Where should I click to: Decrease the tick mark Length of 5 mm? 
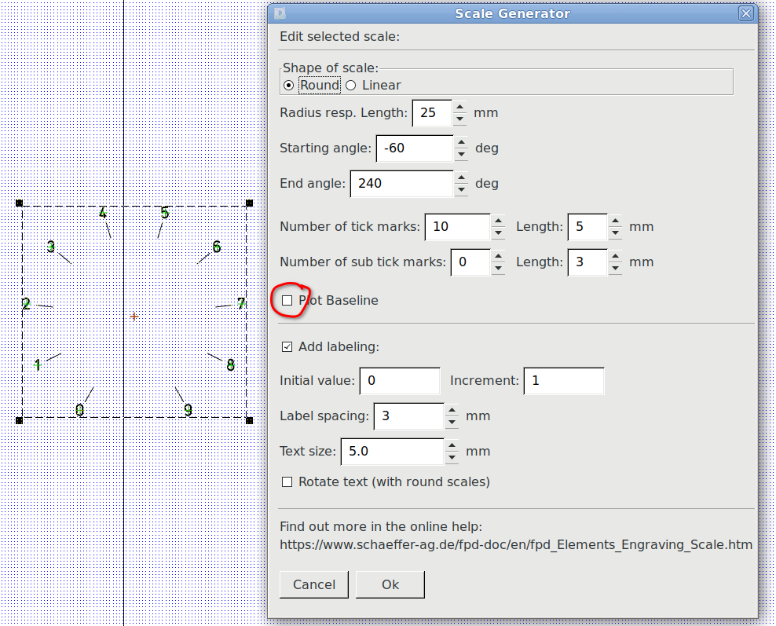click(x=615, y=232)
